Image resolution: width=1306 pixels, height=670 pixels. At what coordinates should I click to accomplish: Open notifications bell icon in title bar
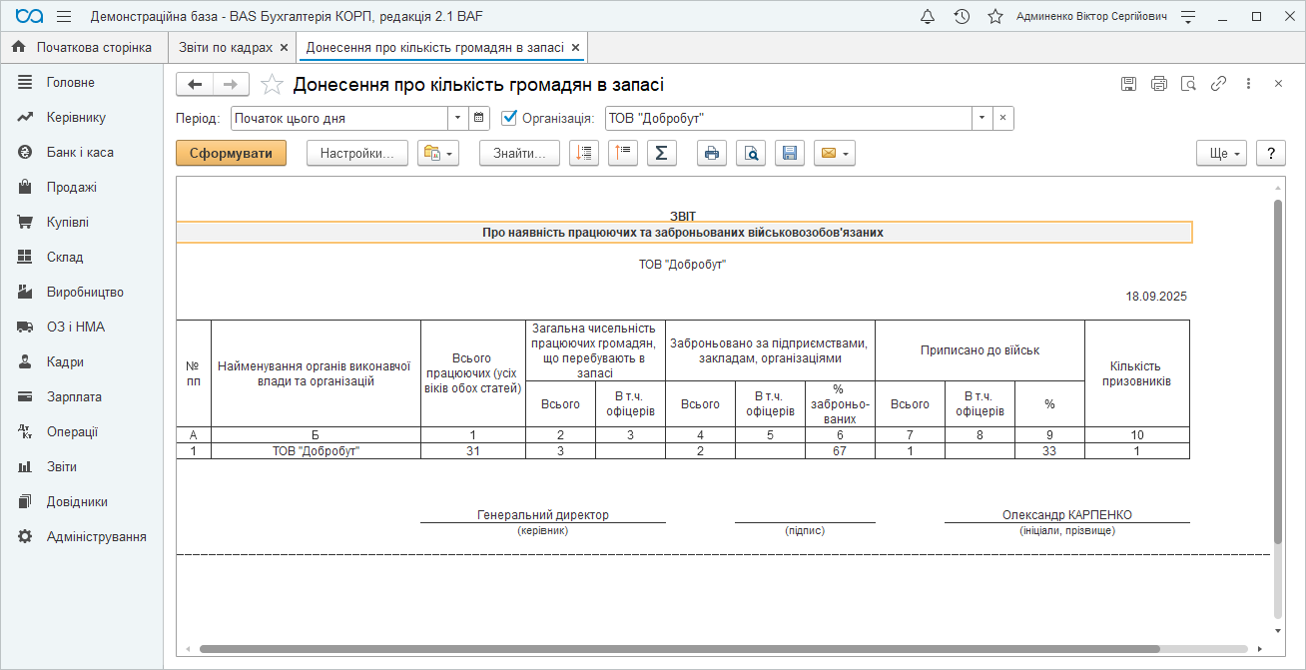[928, 17]
